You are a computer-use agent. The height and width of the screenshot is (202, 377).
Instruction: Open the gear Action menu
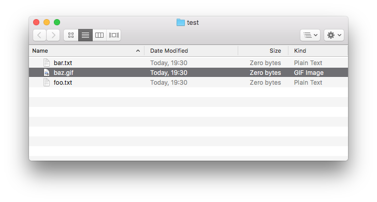point(334,35)
